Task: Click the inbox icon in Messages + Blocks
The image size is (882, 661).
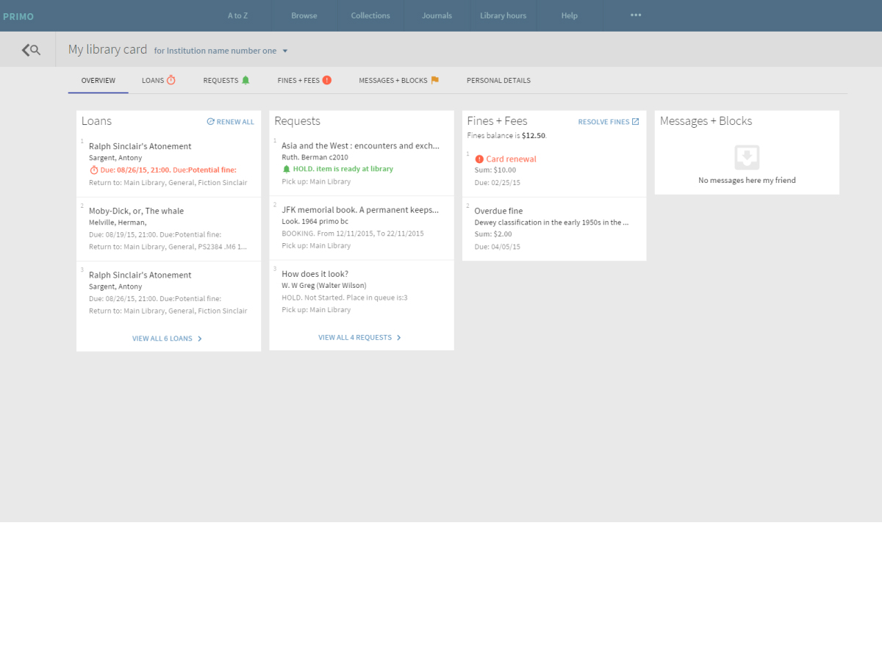Action: (x=747, y=157)
